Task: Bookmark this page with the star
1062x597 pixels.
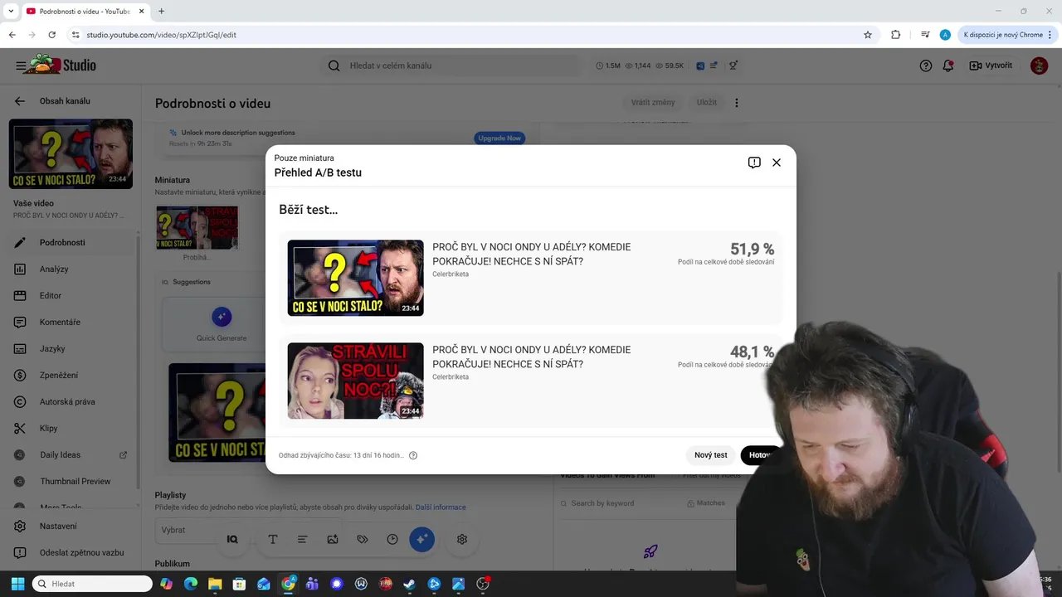Action: pos(868,35)
